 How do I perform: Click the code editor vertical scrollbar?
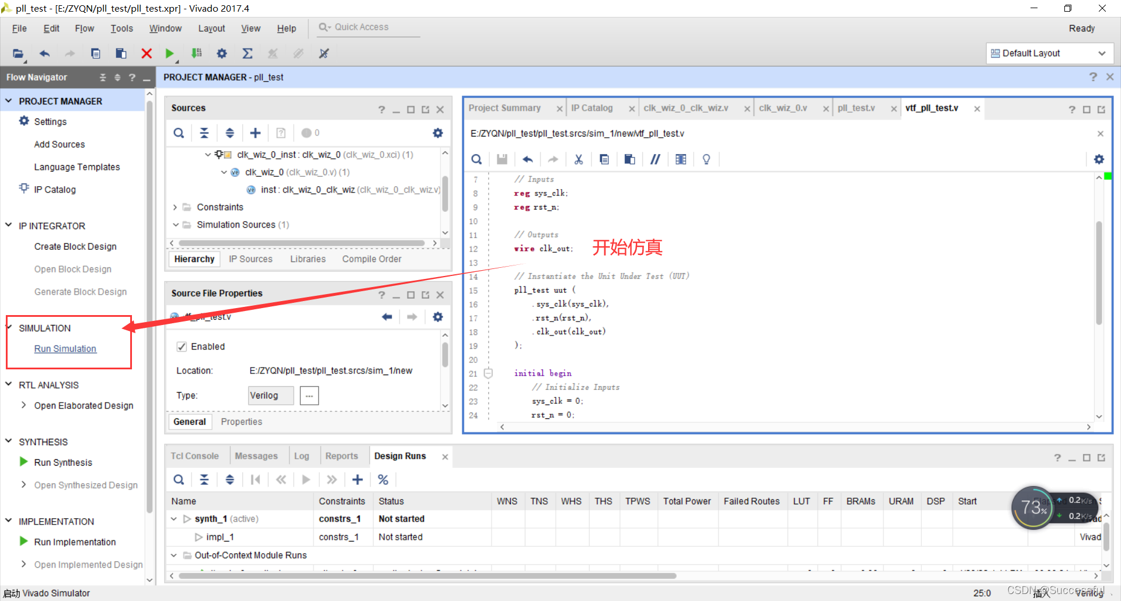(x=1099, y=272)
